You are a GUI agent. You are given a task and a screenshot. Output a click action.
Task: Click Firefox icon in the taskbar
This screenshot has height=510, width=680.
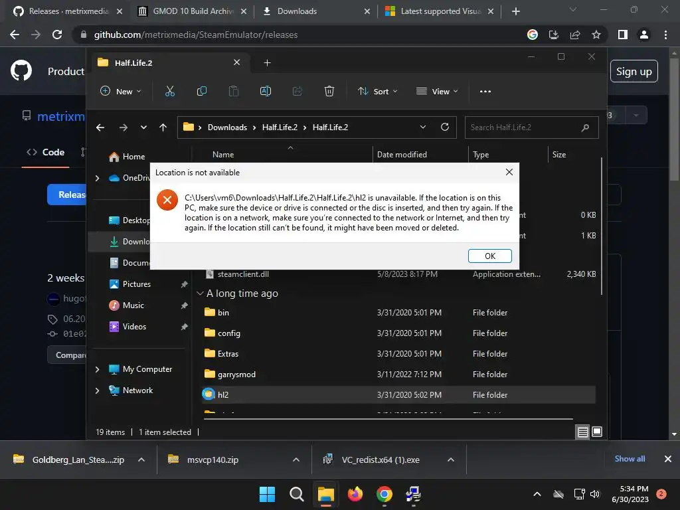(x=355, y=494)
